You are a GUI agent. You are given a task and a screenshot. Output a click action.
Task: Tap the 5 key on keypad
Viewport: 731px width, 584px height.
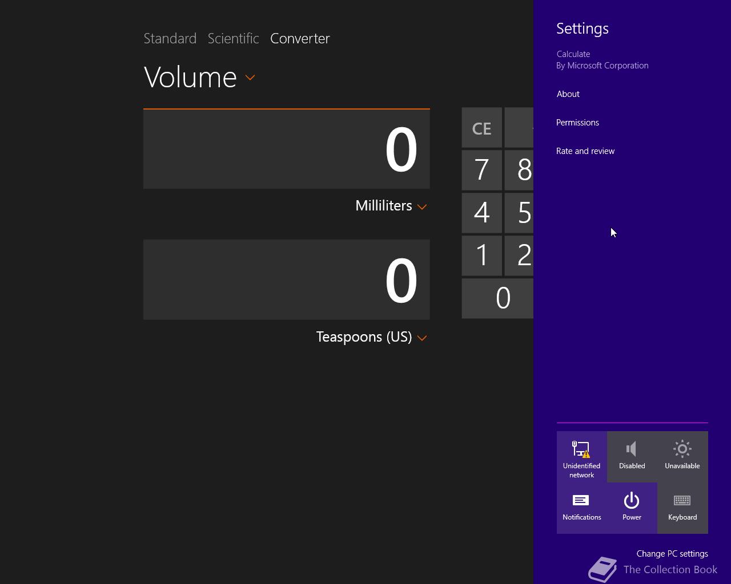coord(519,213)
